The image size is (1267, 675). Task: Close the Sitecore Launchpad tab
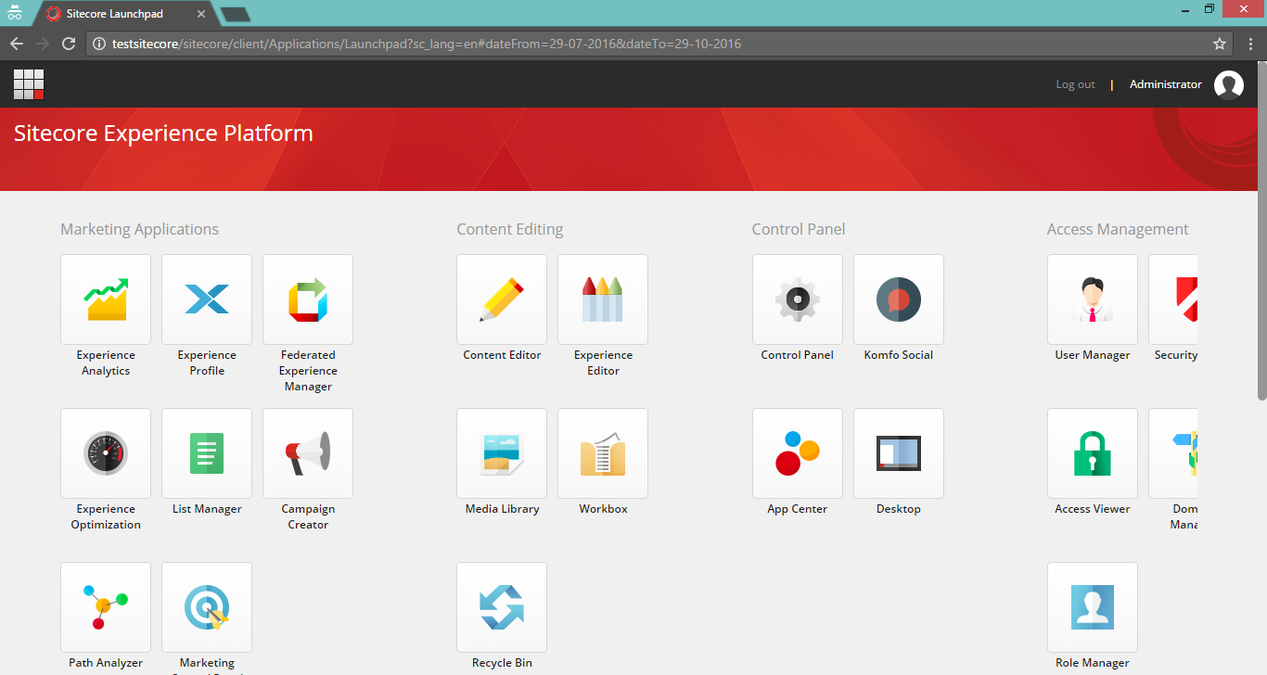[201, 14]
